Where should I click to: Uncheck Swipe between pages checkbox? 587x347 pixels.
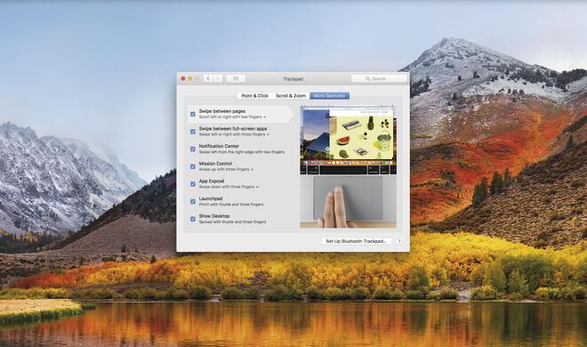click(193, 114)
